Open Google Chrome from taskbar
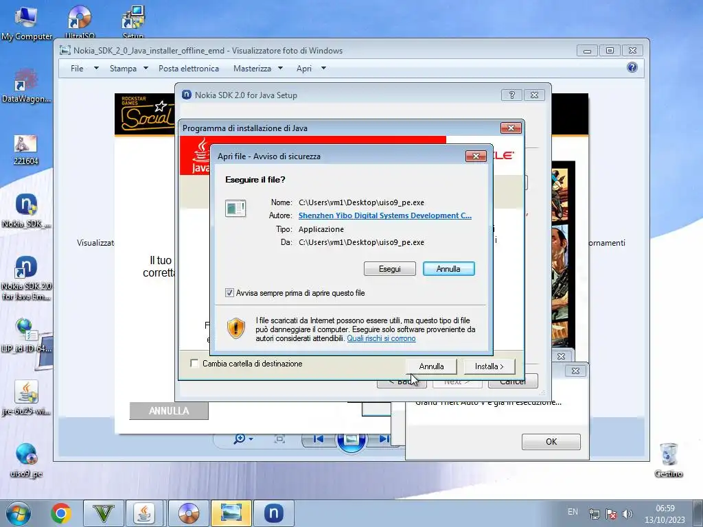This screenshot has height=527, width=703. coord(61,513)
